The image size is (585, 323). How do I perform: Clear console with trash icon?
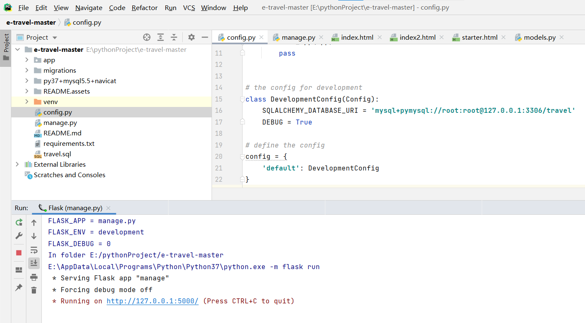pos(34,290)
